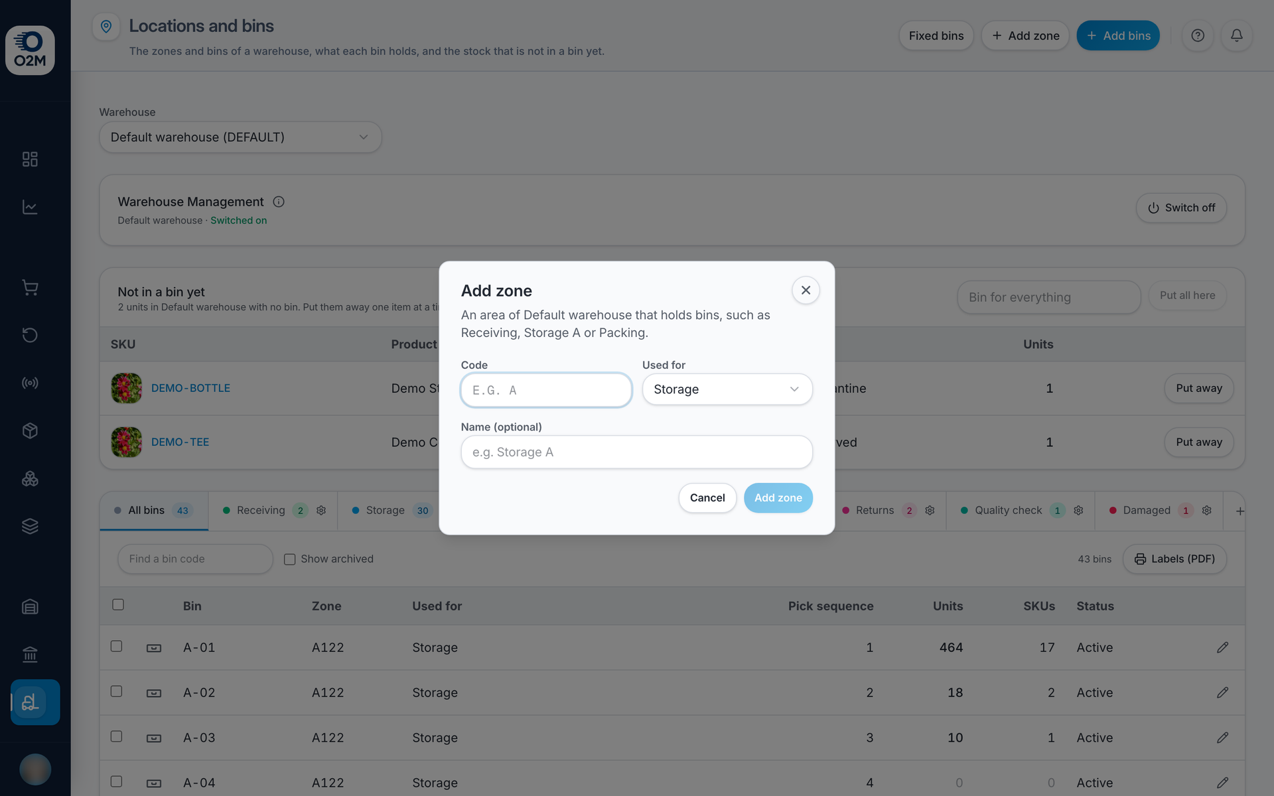The height and width of the screenshot is (796, 1274).
Task: Click the Code input field
Action: pos(546,390)
